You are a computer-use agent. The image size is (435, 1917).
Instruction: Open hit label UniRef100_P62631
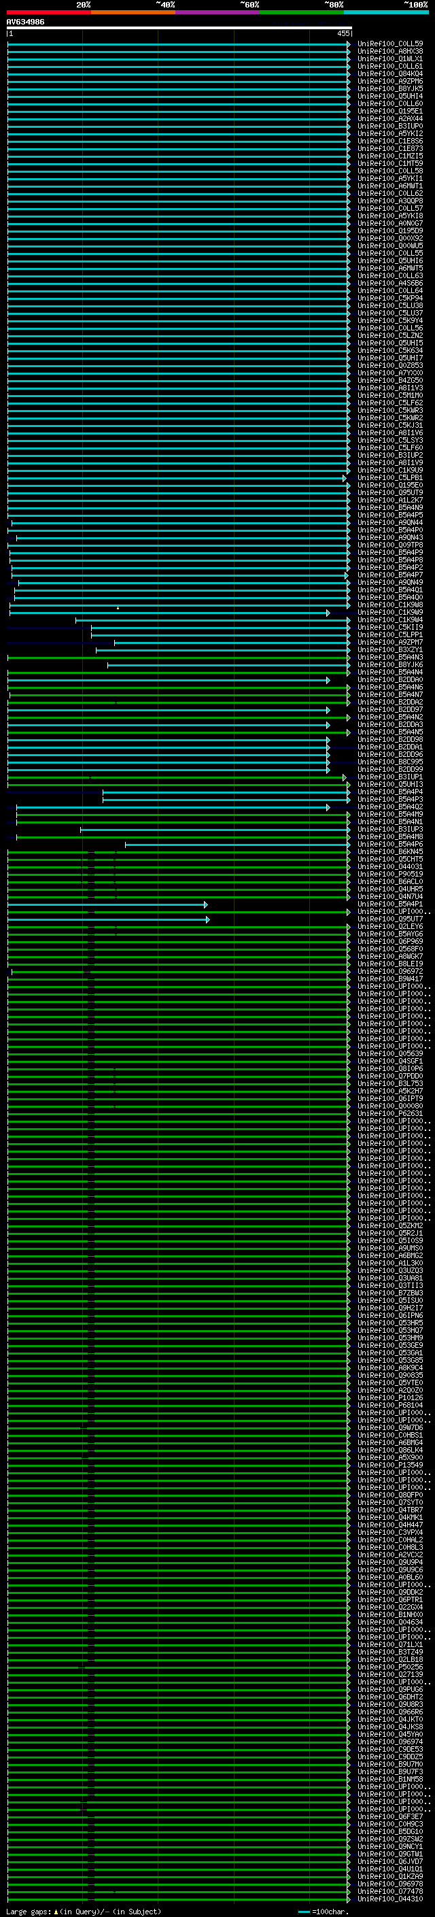pyautogui.click(x=390, y=1113)
